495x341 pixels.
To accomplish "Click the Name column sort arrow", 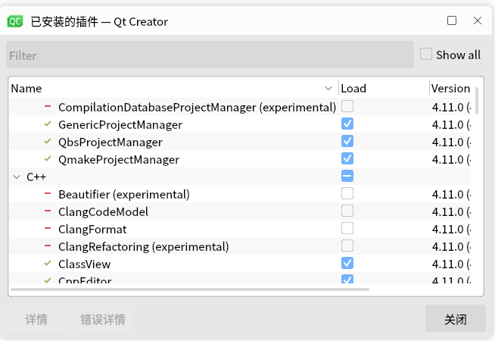I will [x=328, y=88].
